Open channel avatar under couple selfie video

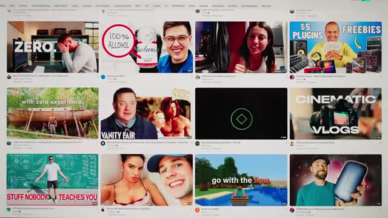pyautogui.click(x=103, y=210)
